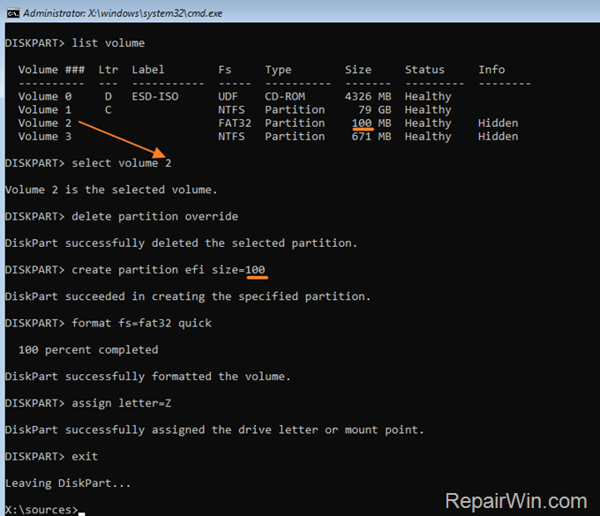Click the 'Label' column header

[148, 70]
